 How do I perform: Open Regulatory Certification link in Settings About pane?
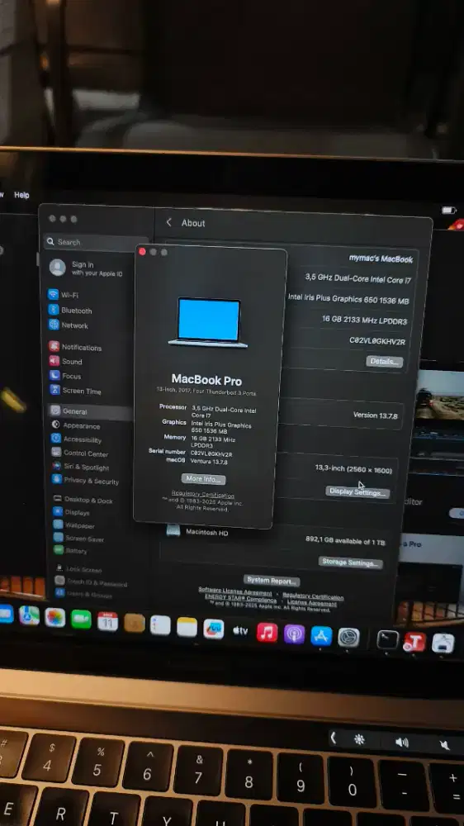tap(313, 596)
